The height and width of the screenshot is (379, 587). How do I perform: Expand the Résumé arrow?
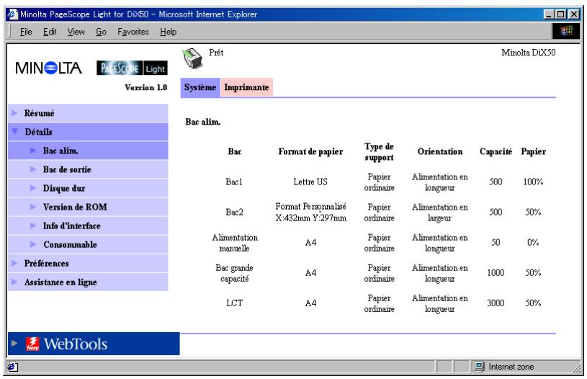click(14, 112)
